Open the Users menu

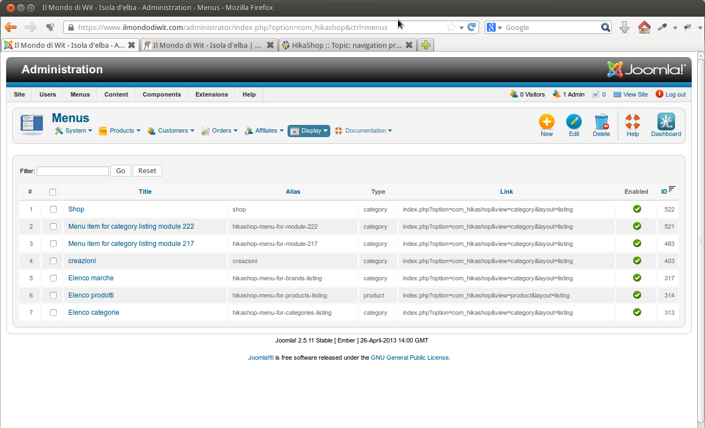pos(48,94)
